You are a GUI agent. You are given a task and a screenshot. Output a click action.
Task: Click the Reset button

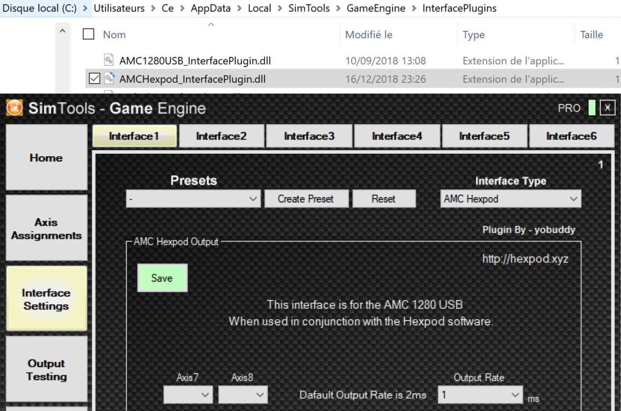coord(383,199)
